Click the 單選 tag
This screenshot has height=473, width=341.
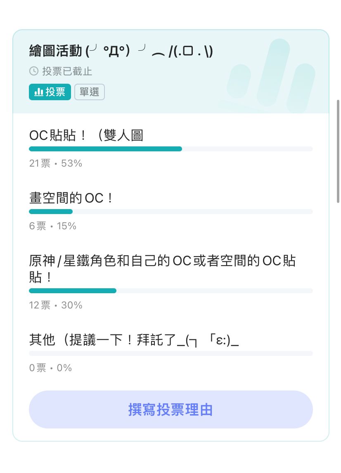tap(89, 92)
